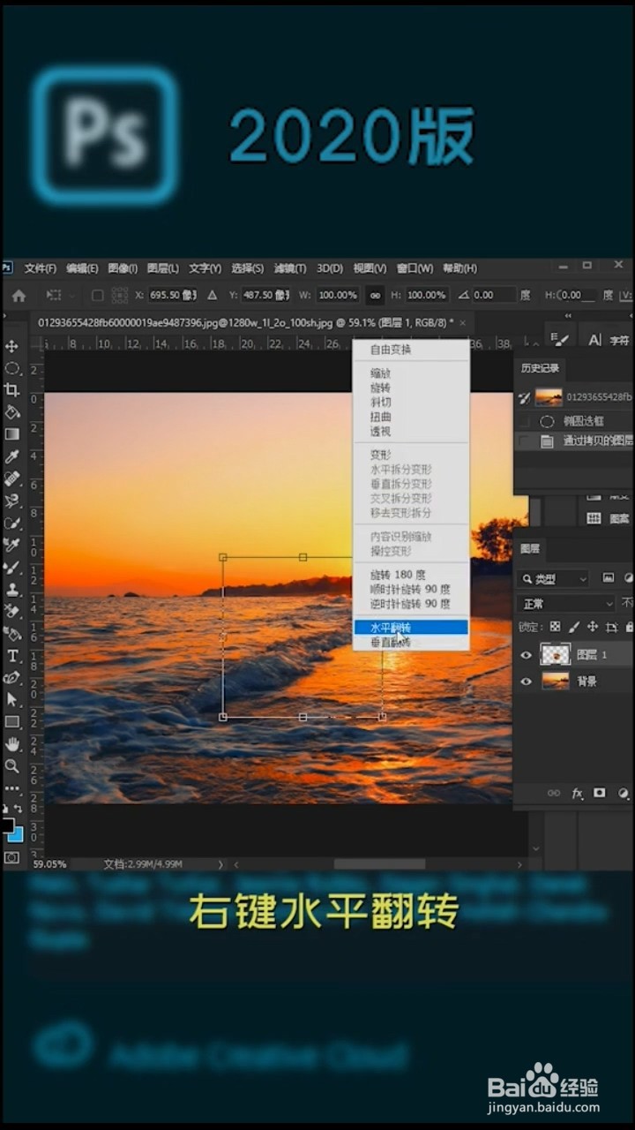The image size is (635, 1130).
Task: Click the X position input field
Action: (x=172, y=296)
